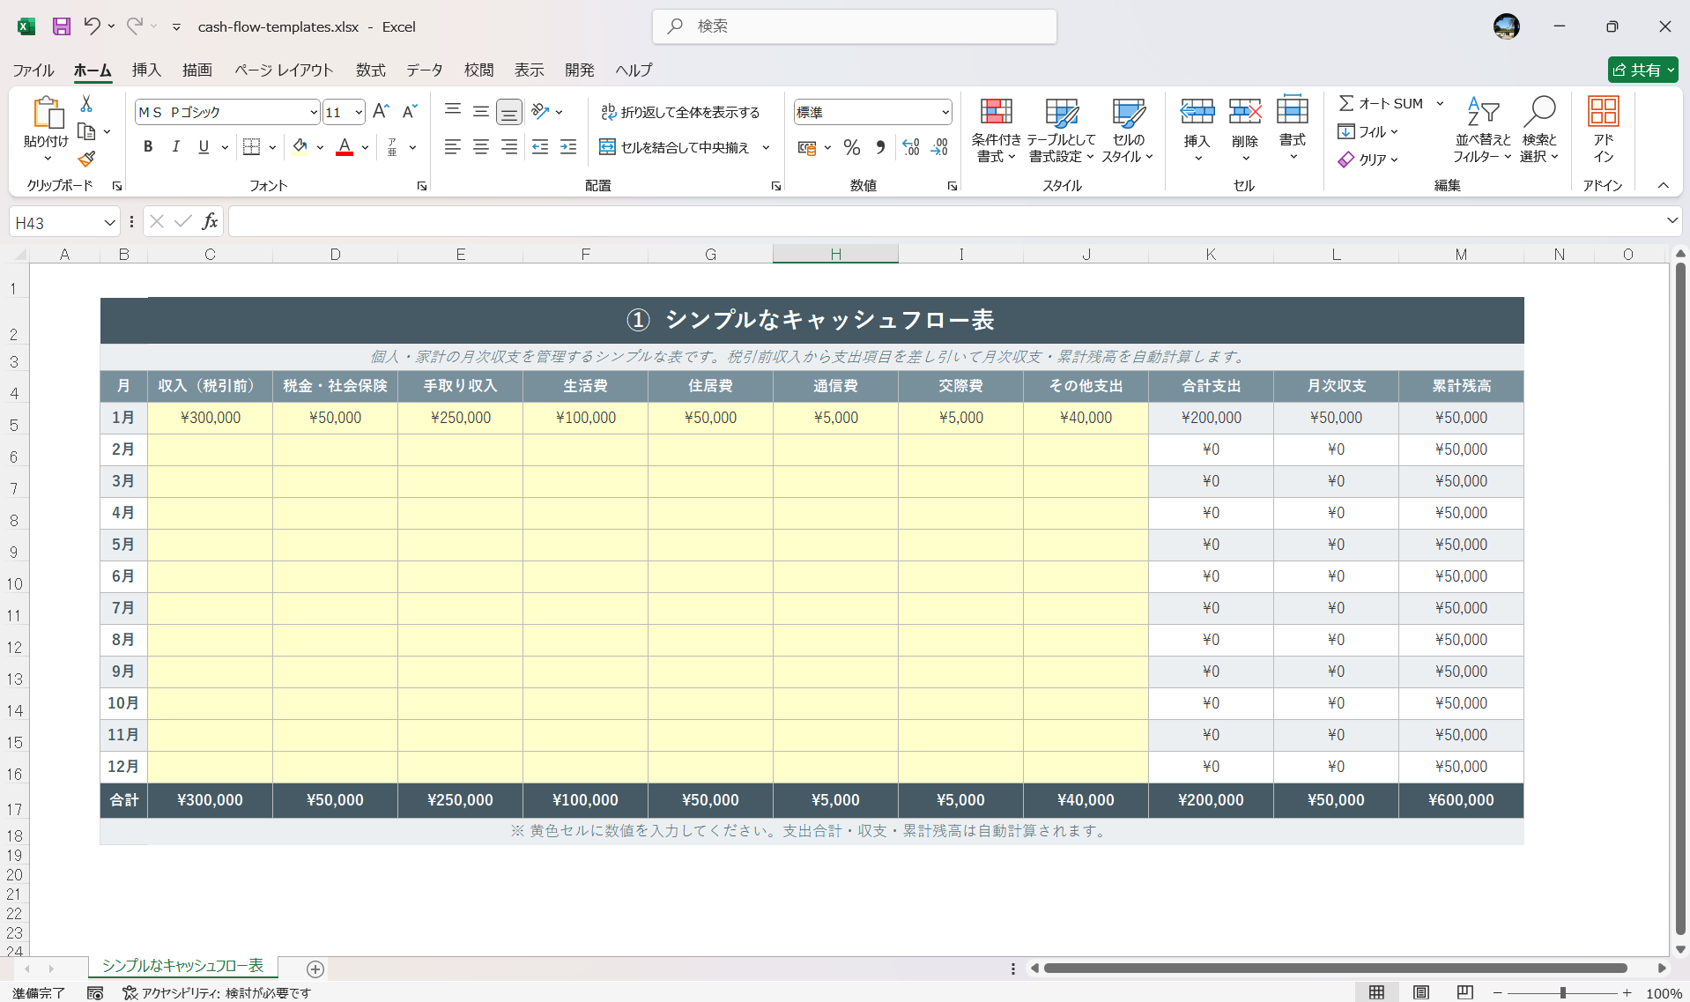Open the アドイン add-ins icon
The image size is (1690, 1002).
pos(1604,130)
